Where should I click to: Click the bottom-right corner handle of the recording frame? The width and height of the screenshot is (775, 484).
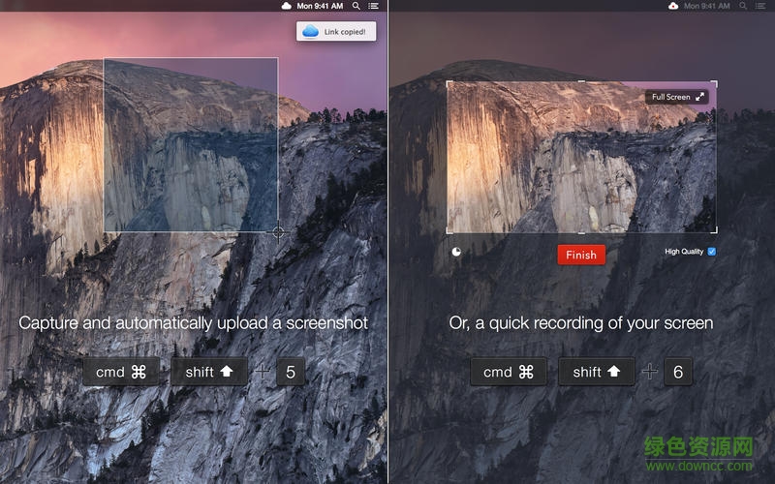coord(716,231)
